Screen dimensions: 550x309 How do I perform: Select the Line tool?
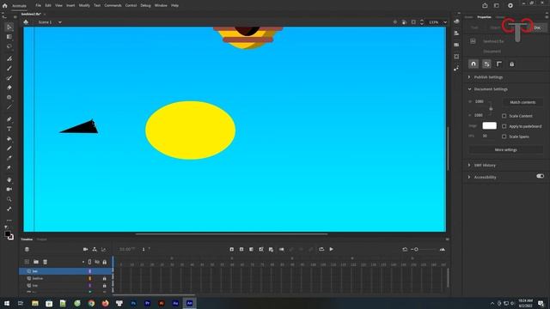tap(9, 107)
